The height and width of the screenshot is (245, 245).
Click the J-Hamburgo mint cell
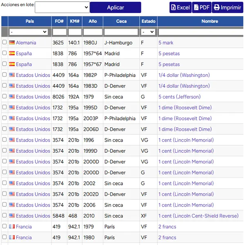(118, 42)
